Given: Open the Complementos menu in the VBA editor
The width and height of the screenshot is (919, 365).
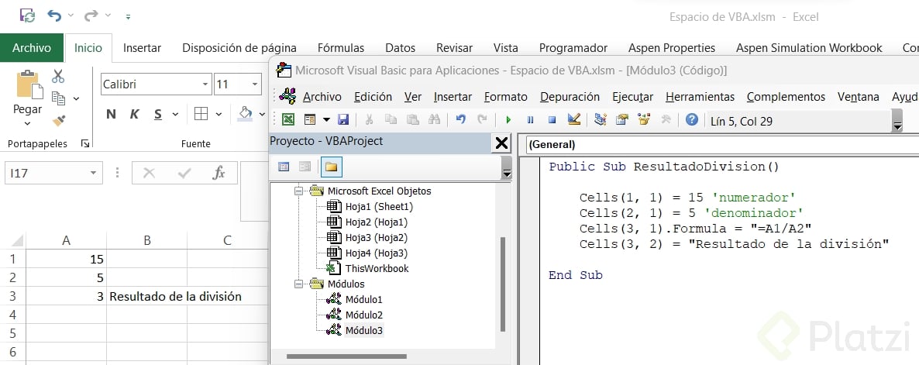Looking at the screenshot, I should pos(786,97).
